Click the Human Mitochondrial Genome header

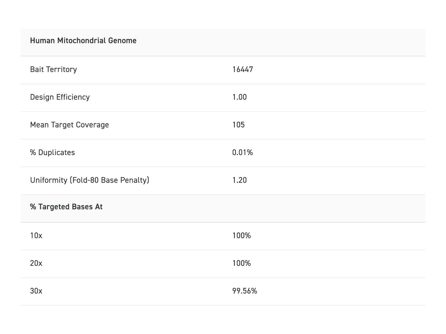[x=83, y=41]
